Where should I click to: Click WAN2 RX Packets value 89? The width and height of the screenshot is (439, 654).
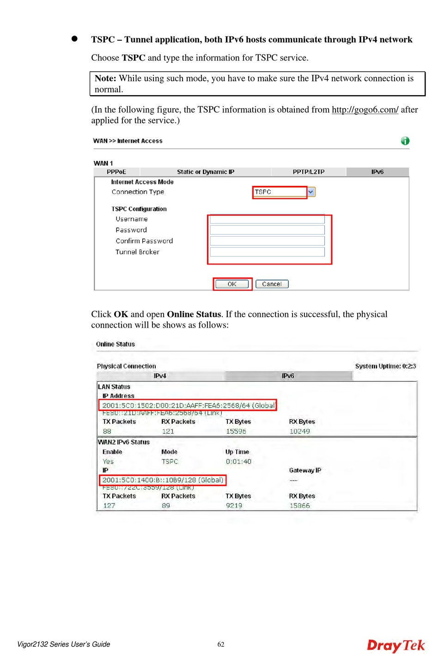166,506
